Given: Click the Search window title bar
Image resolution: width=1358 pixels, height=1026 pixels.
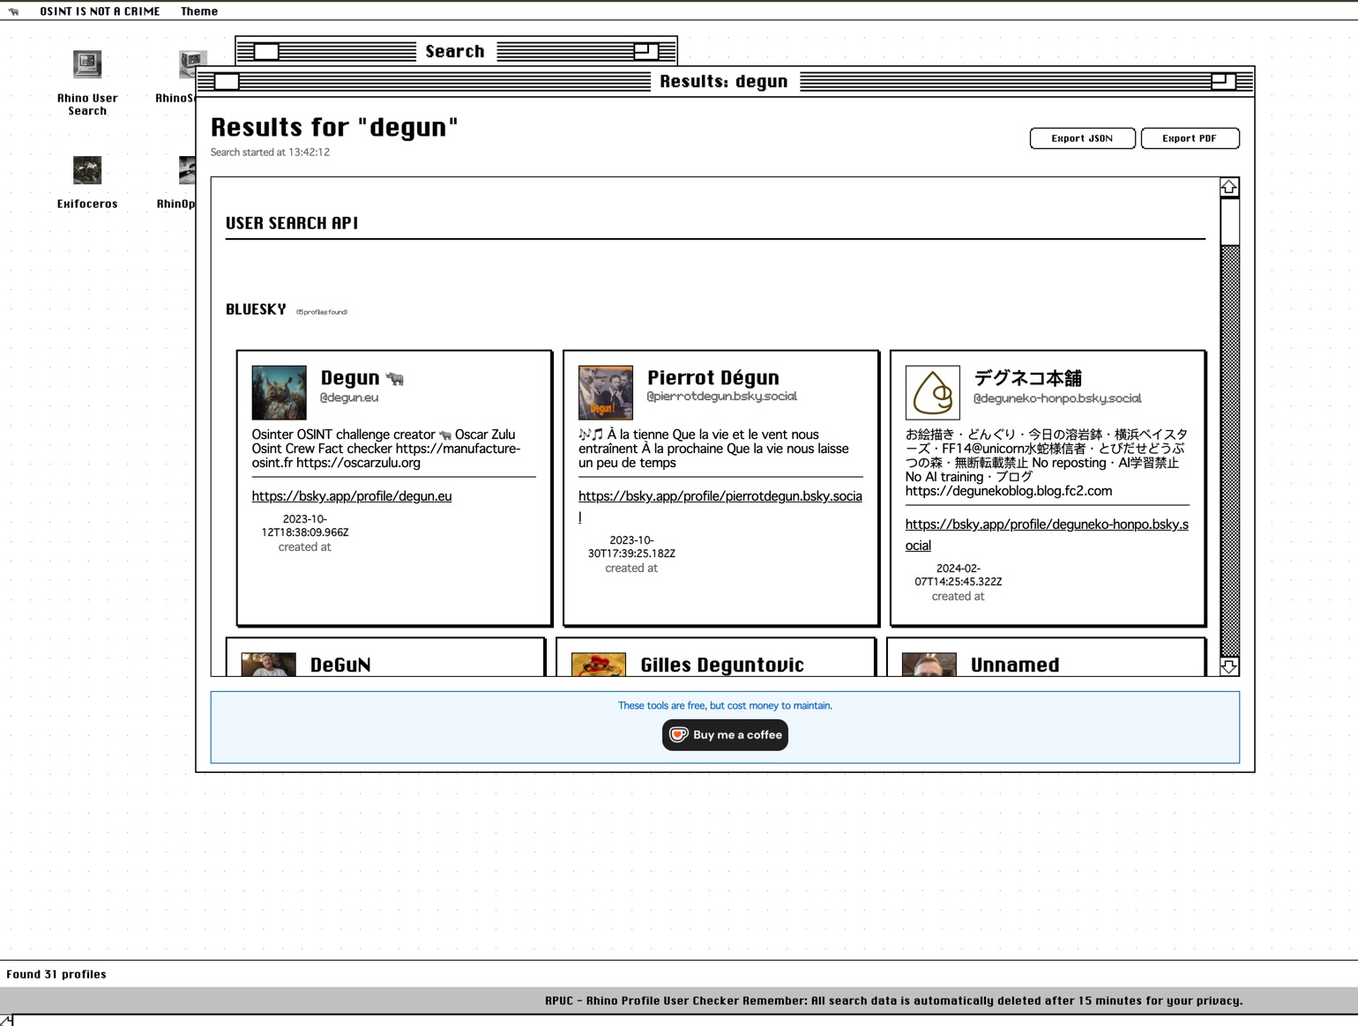Looking at the screenshot, I should click(x=456, y=51).
